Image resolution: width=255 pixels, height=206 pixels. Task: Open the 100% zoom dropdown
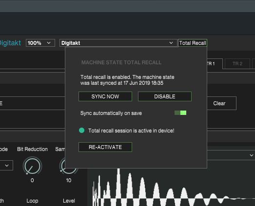coord(40,43)
